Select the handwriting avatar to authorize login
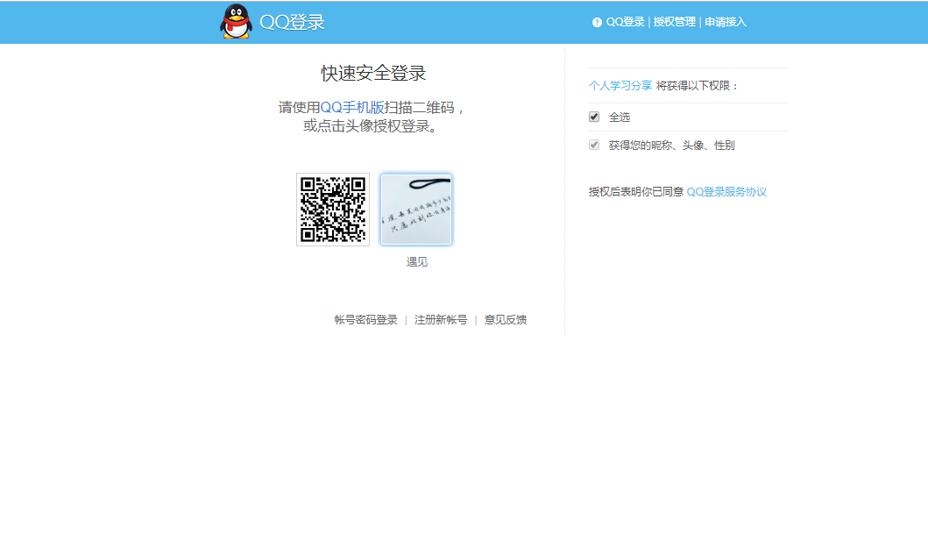 [x=416, y=210]
